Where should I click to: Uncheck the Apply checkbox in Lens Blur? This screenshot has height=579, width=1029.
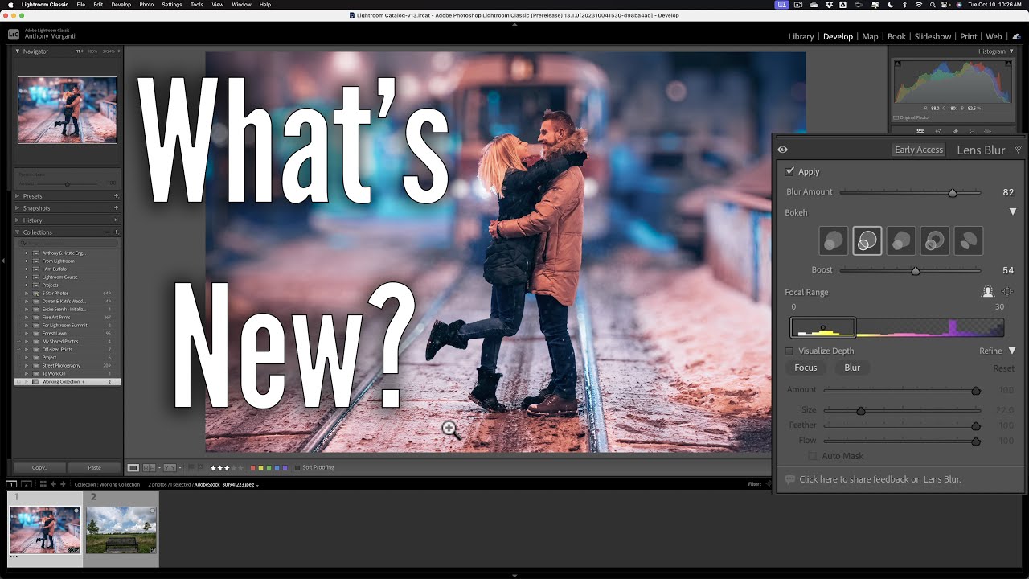790,171
